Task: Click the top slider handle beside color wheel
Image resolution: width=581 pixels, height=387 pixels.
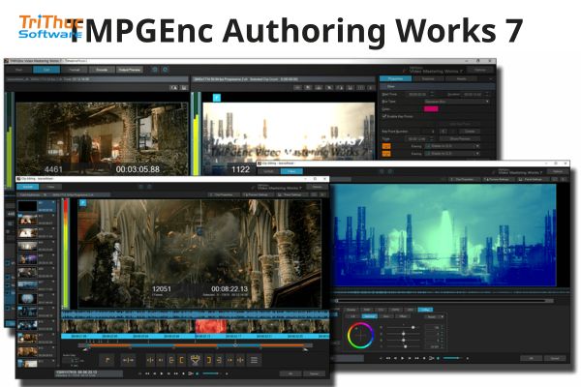Action: (413, 327)
